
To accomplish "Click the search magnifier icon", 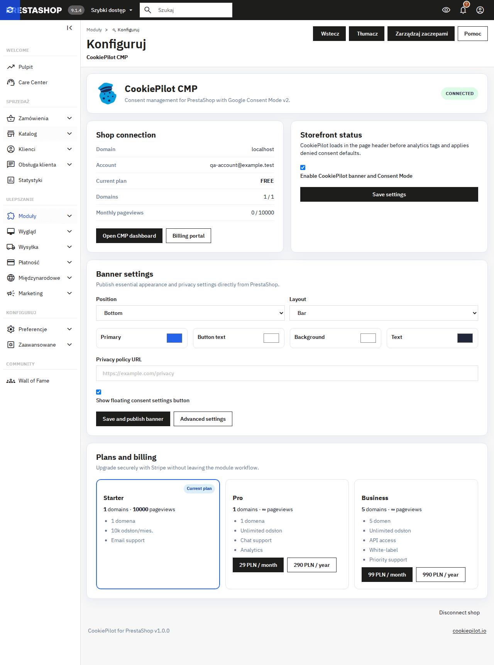I will (x=148, y=10).
